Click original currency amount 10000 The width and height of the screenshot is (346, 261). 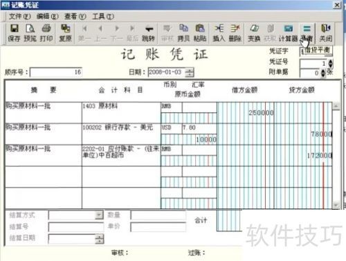[189, 139]
